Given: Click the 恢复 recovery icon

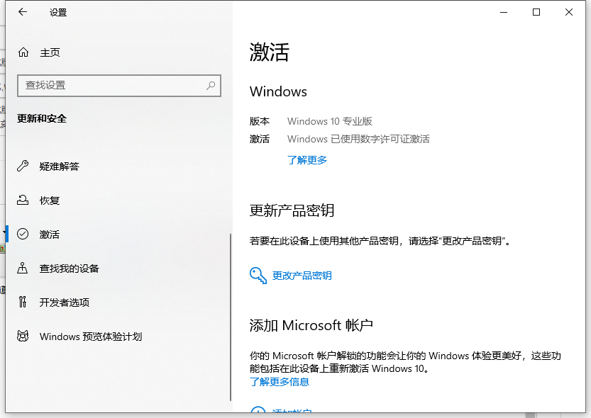Looking at the screenshot, I should tap(23, 200).
